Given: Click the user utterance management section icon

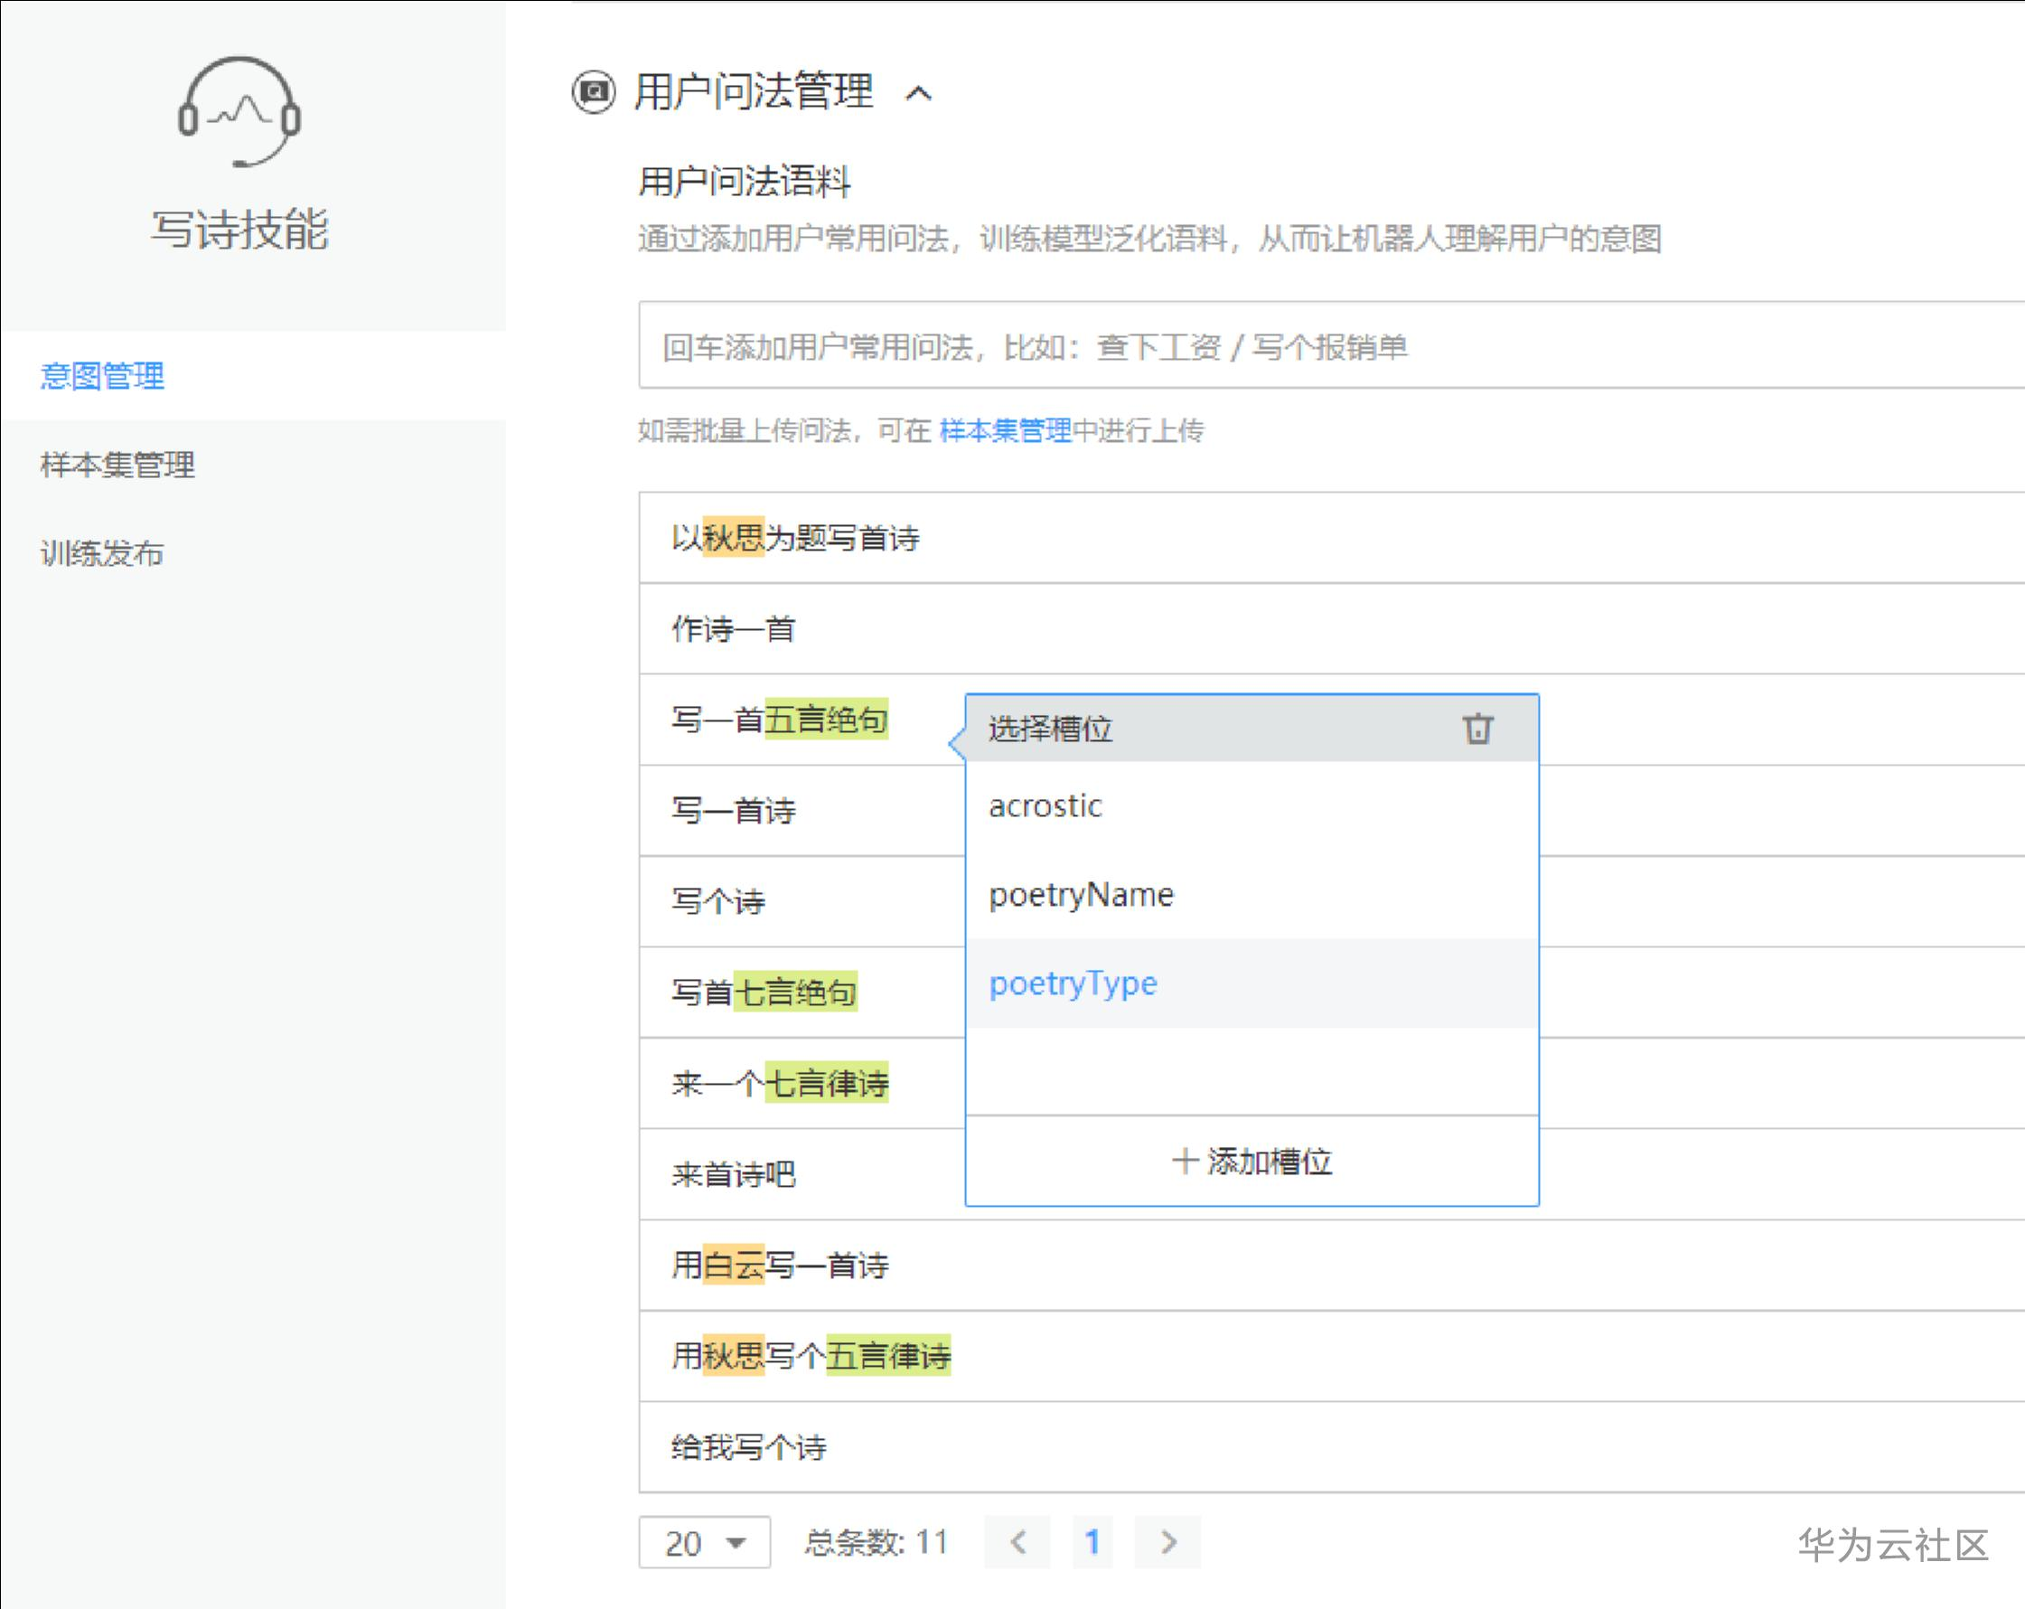Looking at the screenshot, I should click(x=594, y=92).
